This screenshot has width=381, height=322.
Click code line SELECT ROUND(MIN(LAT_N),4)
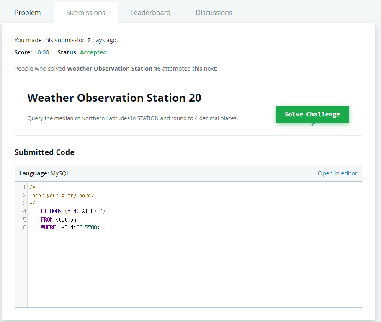(x=67, y=211)
